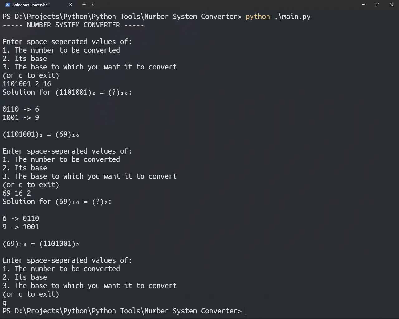
Task: Close the terminal window
Action: coord(392,5)
